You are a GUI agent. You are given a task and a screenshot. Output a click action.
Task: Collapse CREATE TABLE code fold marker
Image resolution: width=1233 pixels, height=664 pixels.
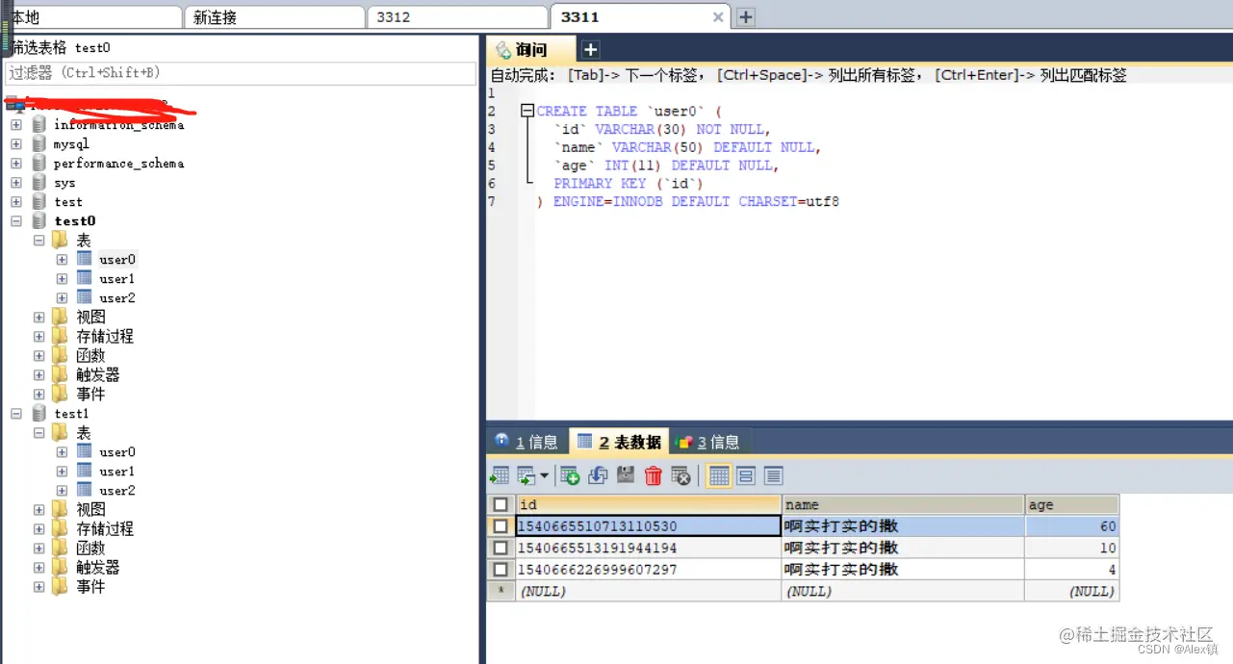point(527,111)
